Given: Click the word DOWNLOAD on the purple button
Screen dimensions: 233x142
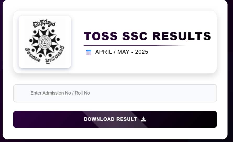Looking at the screenshot, I should pos(99,119).
